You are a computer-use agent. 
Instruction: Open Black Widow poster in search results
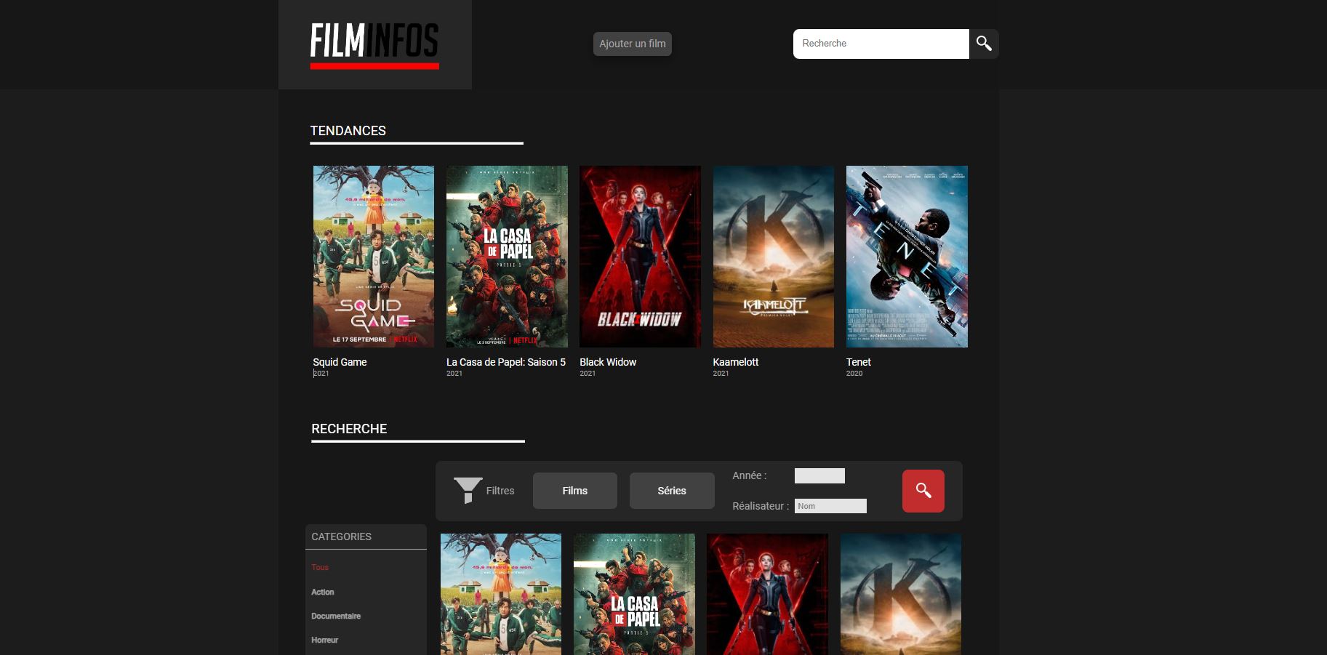pyautogui.click(x=768, y=595)
